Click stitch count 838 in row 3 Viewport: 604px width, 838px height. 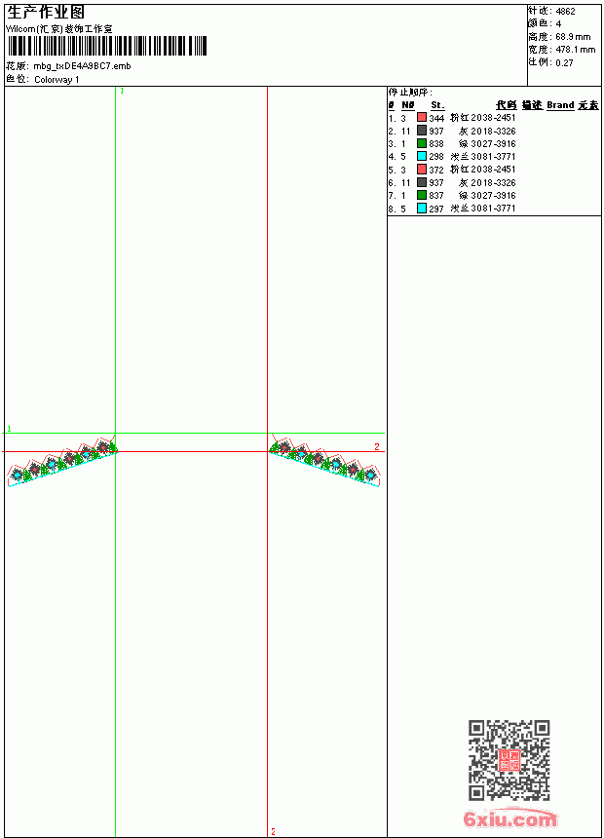click(436, 144)
